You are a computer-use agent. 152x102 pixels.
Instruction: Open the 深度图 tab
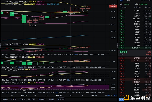click(51, 99)
